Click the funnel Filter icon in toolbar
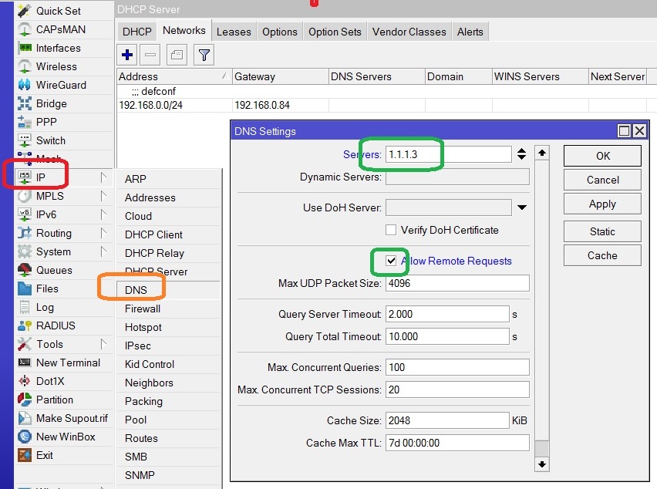Viewport: 657px width, 489px height. (x=204, y=55)
